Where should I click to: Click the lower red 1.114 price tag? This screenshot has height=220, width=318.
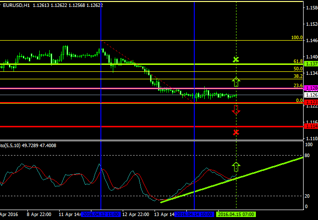click(x=311, y=127)
